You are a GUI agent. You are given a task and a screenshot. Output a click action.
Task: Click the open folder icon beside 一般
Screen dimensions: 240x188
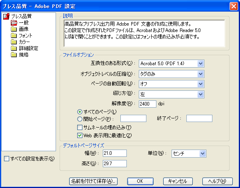point(14,23)
